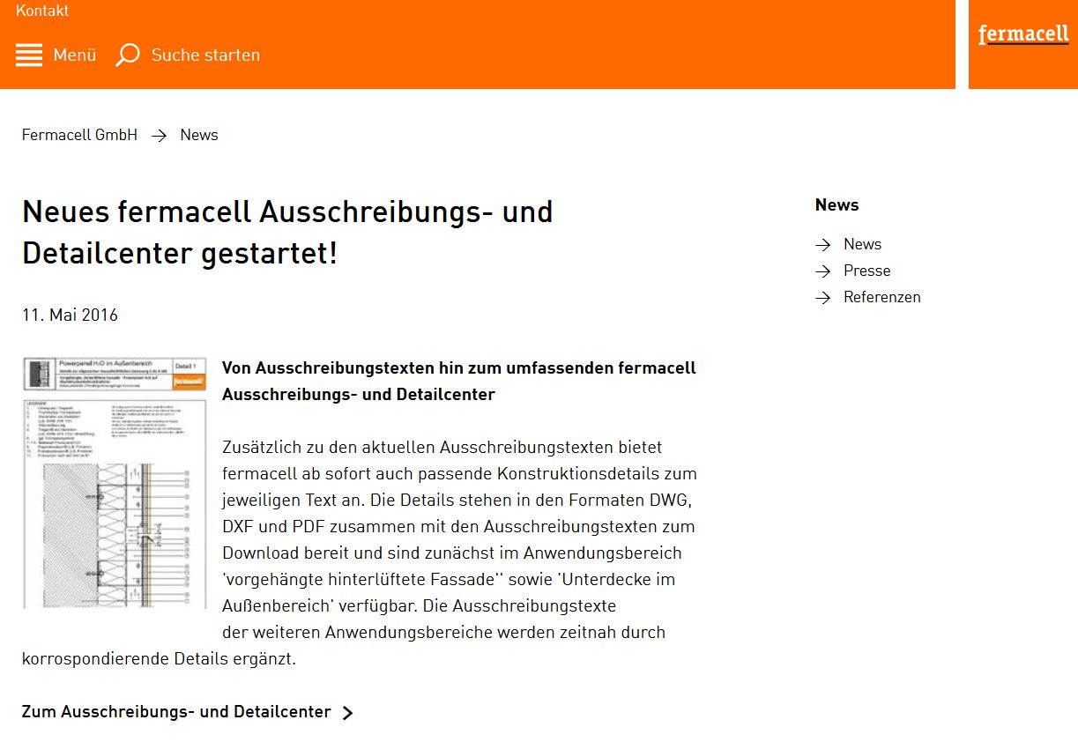Navigate to Referenzen in the sidebar
Viewport: 1078px width, 742px height.
tap(881, 297)
